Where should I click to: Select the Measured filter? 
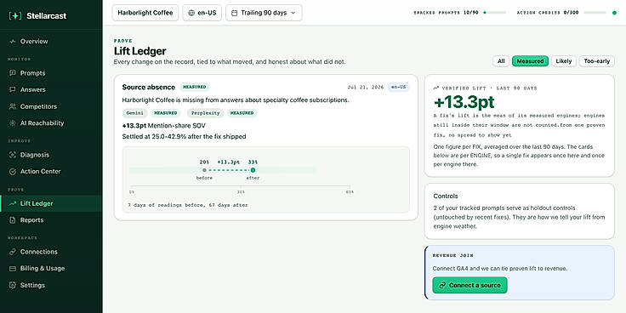click(530, 61)
